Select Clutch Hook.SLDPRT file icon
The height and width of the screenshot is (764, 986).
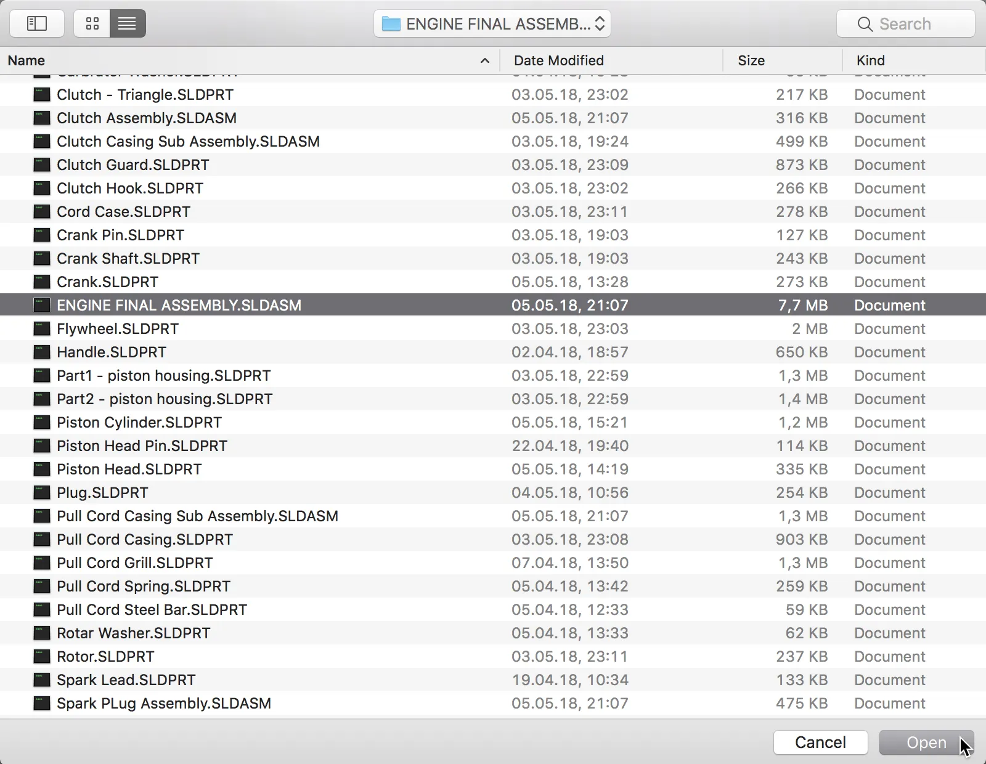(41, 188)
